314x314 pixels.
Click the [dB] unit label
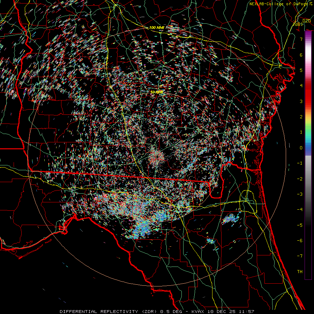pos(298,24)
